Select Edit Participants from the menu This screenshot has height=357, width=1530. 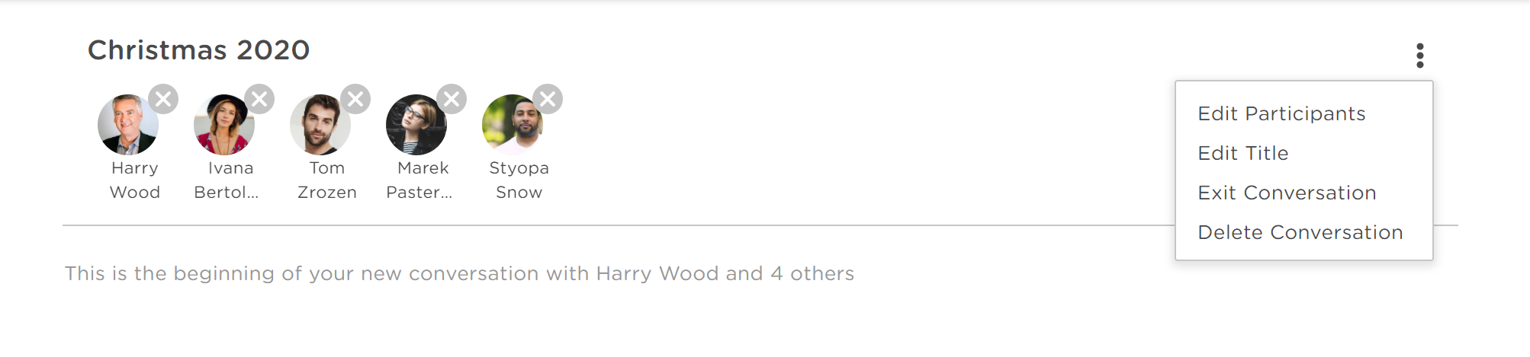click(1281, 113)
